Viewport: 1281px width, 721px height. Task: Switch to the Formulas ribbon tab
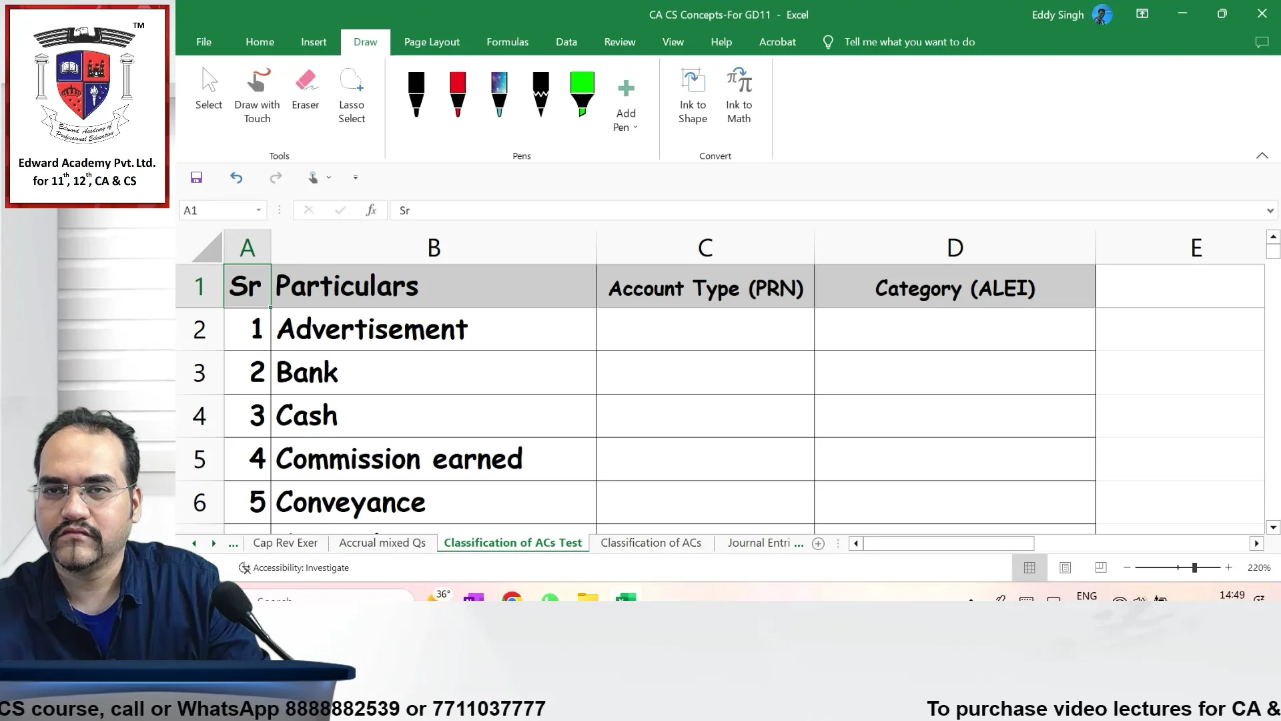507,41
